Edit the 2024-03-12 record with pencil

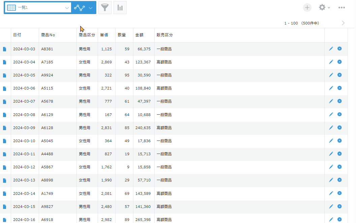[x=331, y=167]
